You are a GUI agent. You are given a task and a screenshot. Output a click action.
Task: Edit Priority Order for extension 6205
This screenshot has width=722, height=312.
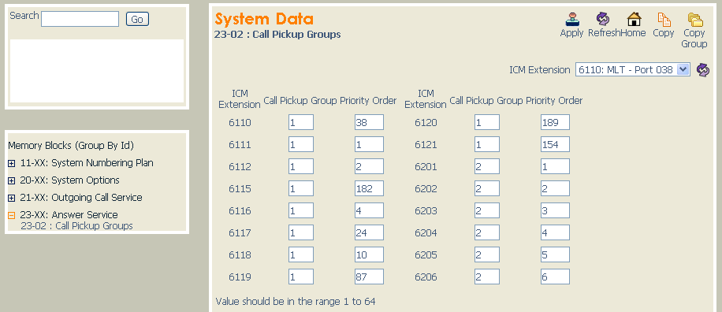556,255
